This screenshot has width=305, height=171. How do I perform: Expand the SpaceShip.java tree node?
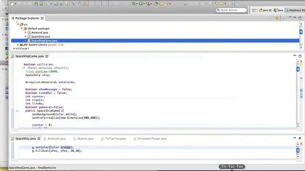[x=25, y=37]
